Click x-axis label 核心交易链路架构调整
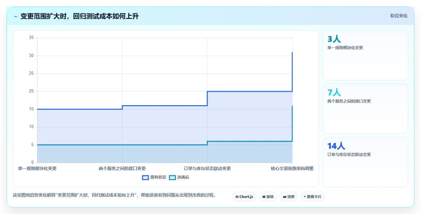Screen dimensions: 421x214 [x=292, y=168]
